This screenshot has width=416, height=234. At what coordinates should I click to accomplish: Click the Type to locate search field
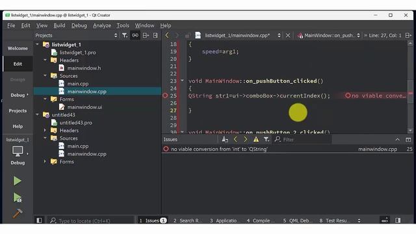pos(91,220)
